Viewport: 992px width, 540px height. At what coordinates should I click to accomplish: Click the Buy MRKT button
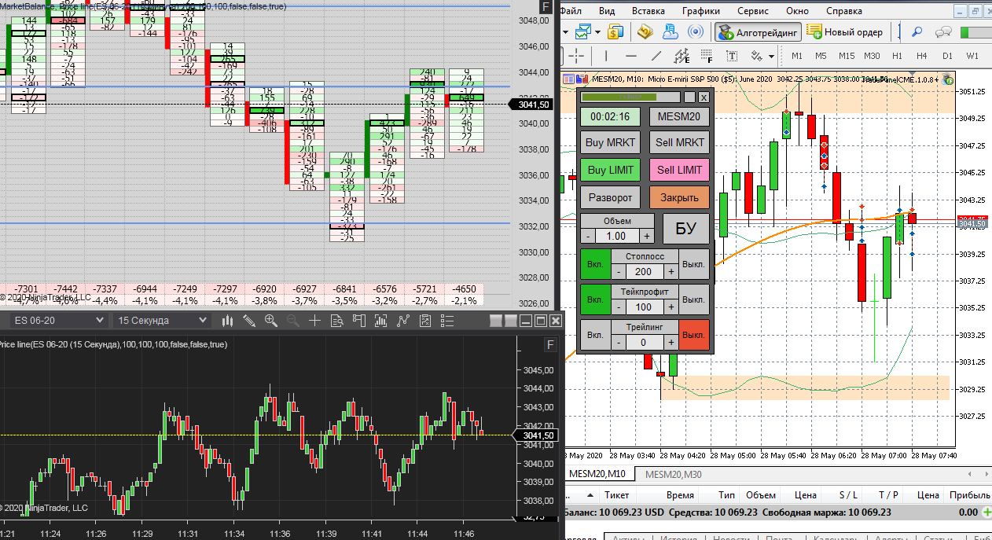coord(611,142)
